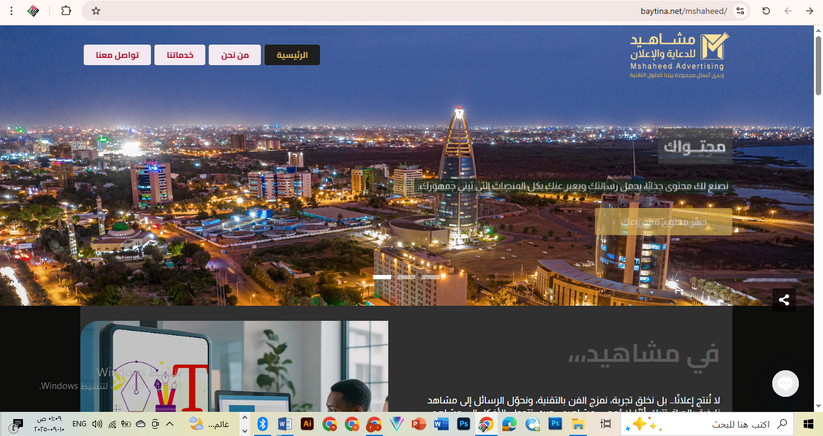Open the site information icon in address bar
This screenshot has height=436, width=823.
coord(741,11)
